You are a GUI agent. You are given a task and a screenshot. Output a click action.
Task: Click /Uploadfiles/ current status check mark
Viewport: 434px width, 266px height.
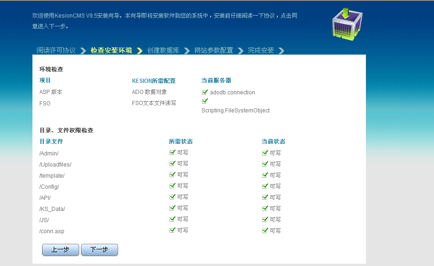[x=265, y=164]
